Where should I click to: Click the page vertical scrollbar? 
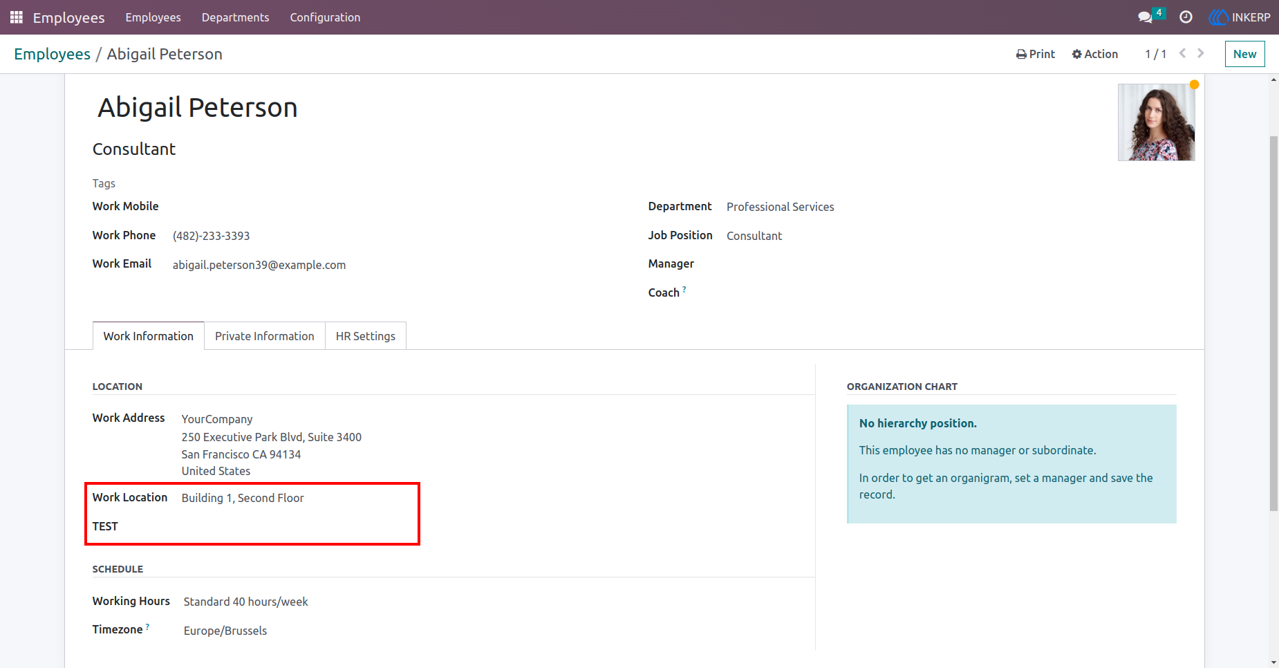coord(1273,324)
